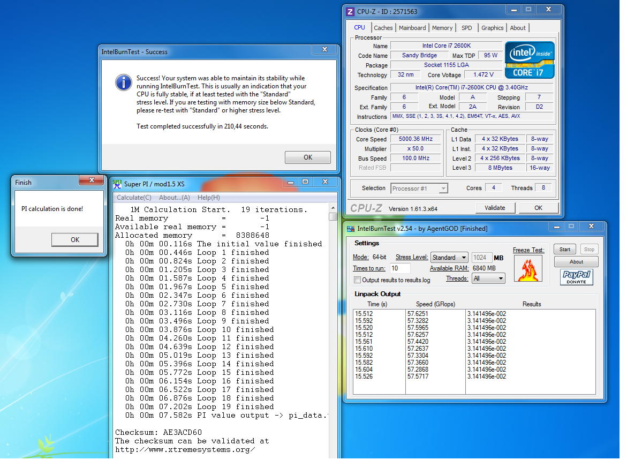
Task: Switch to the Memory tab
Action: 442,28
